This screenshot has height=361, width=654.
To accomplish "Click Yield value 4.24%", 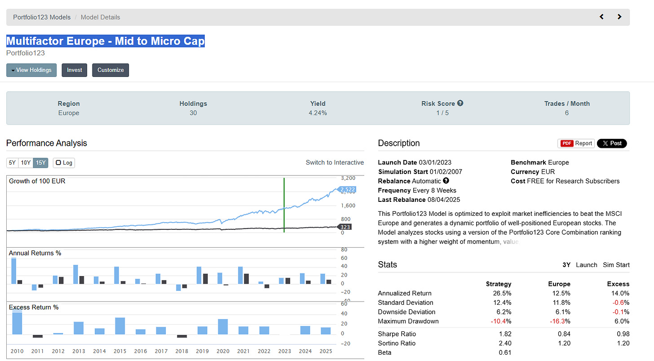I will tap(318, 113).
